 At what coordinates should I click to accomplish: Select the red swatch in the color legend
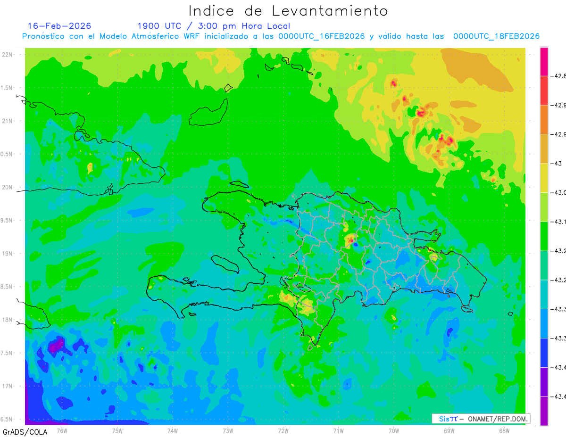coord(544,90)
